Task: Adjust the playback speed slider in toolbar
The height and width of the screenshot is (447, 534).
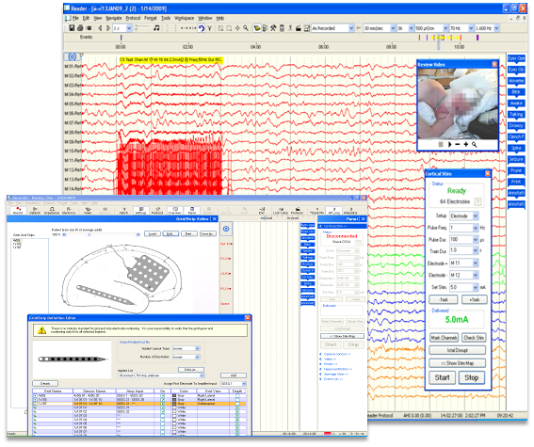Action: [143, 28]
